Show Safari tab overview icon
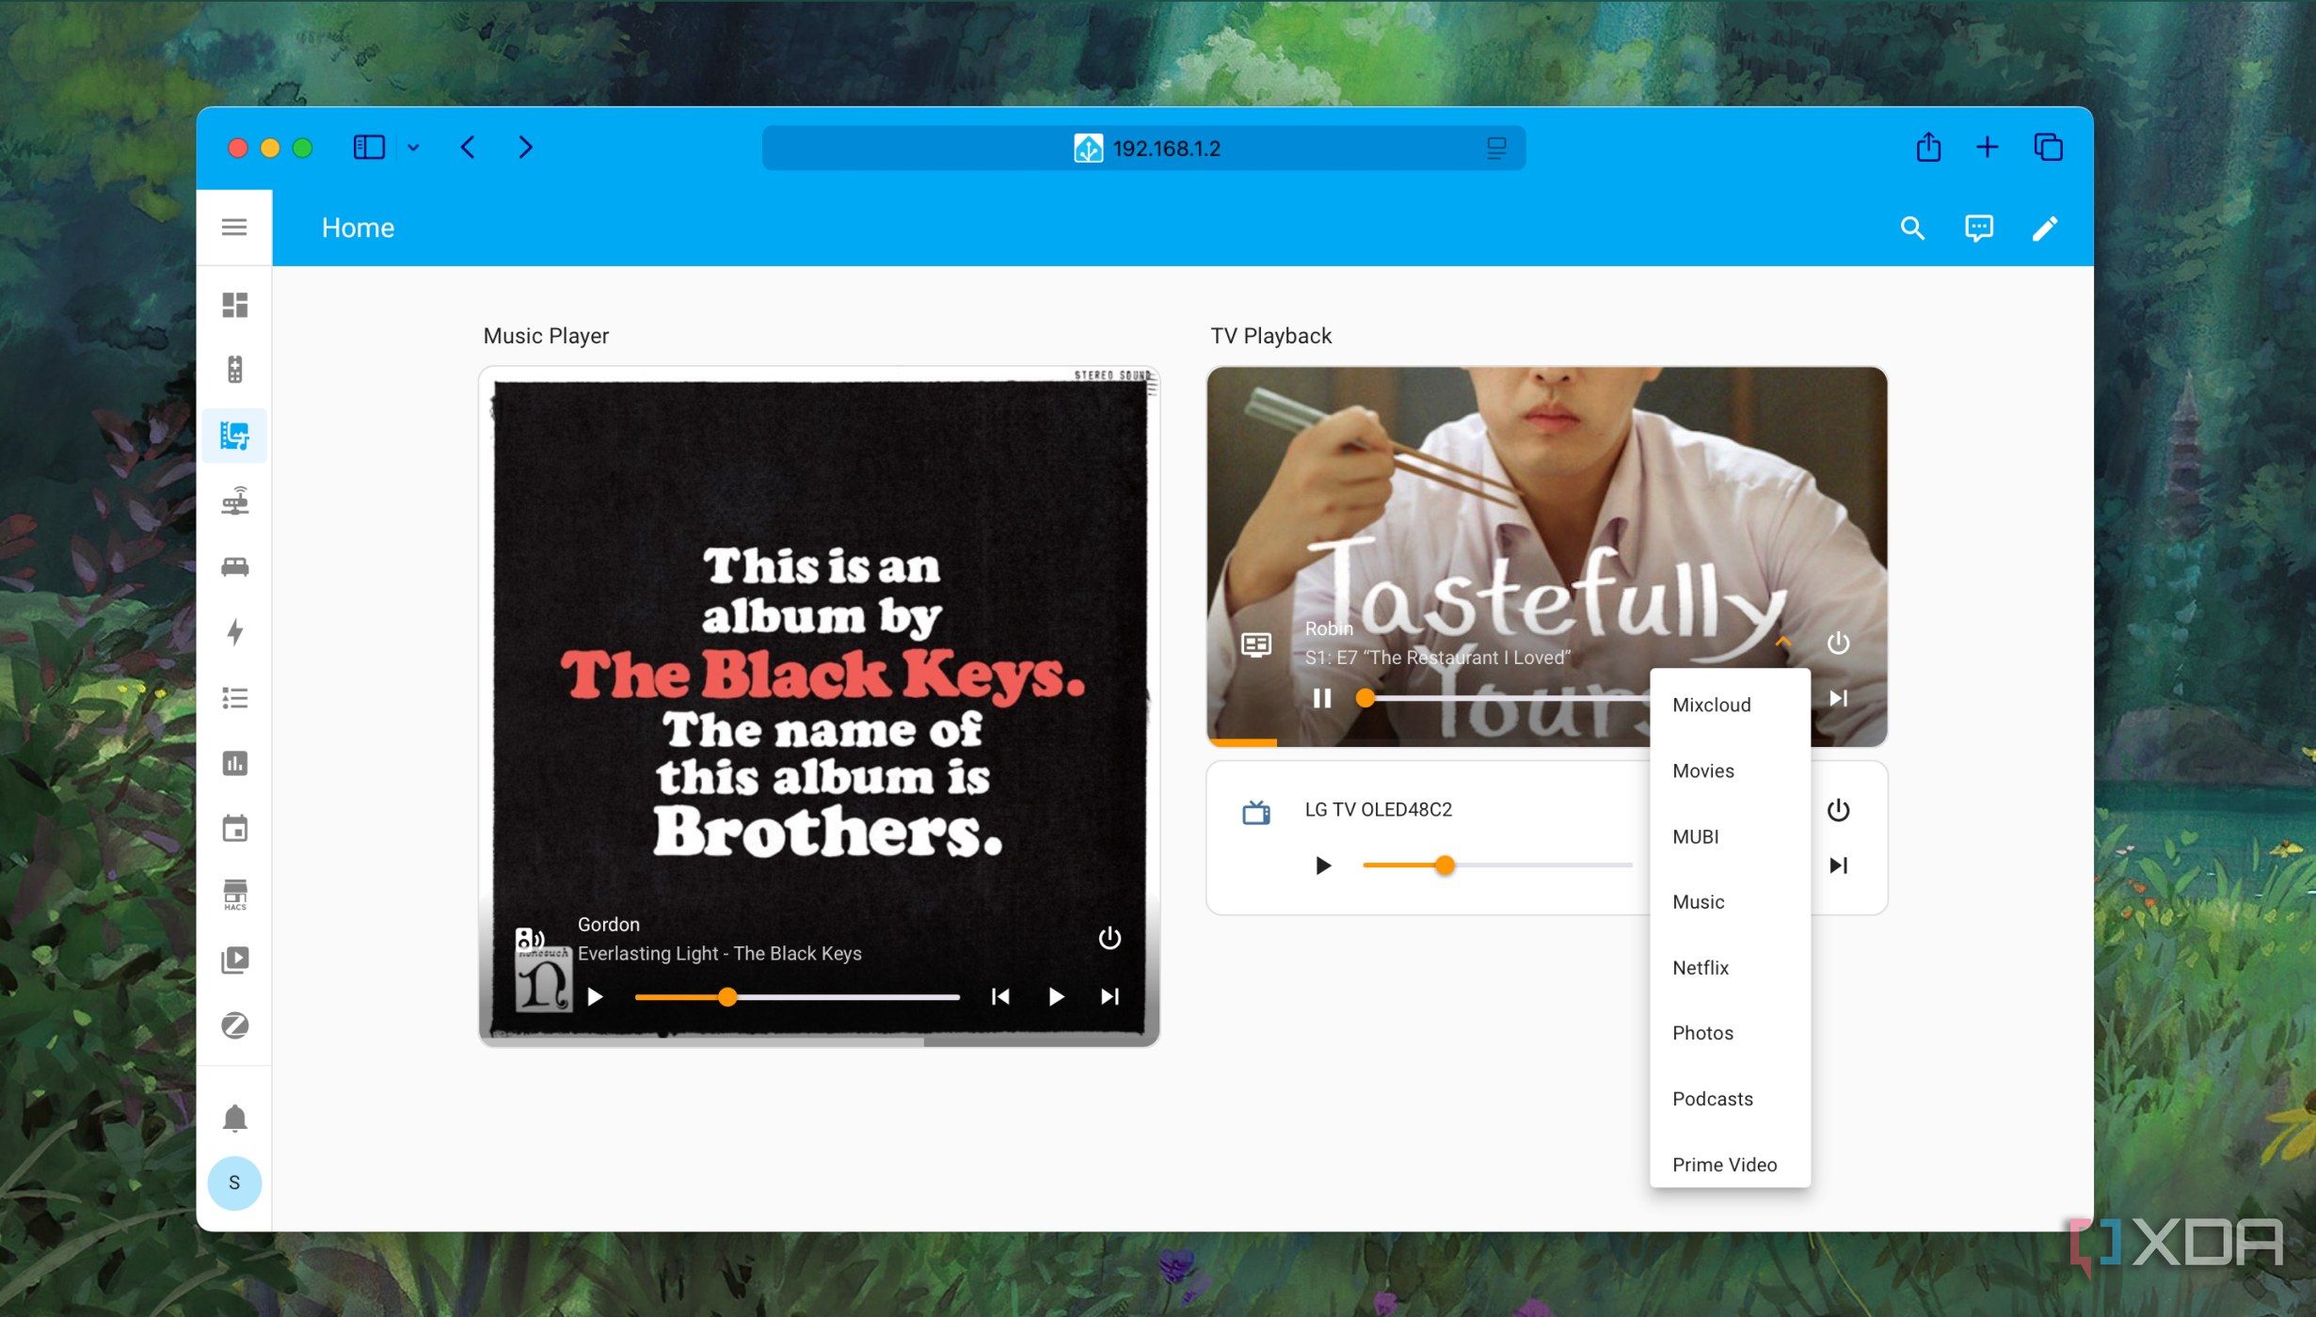2316x1317 pixels. [x=2048, y=148]
